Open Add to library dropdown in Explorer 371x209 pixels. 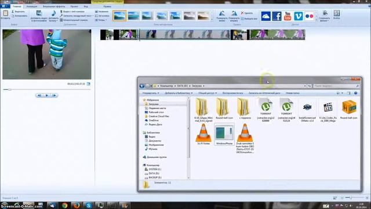tap(179, 93)
